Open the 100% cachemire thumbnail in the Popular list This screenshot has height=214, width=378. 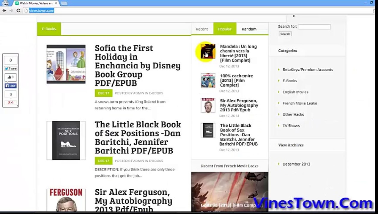(208, 81)
